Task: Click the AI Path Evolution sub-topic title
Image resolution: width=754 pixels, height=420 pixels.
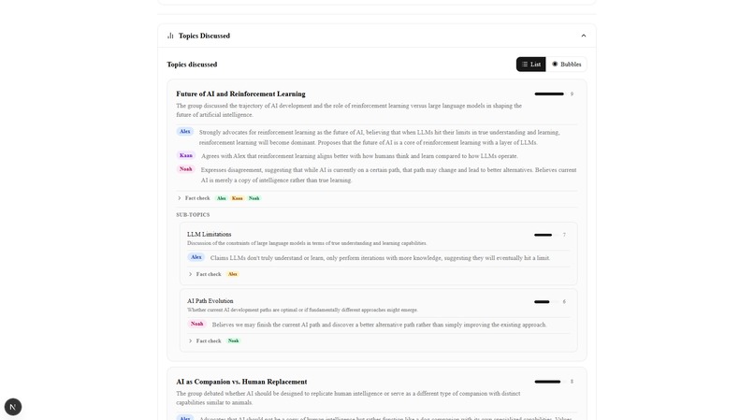Action: tap(210, 301)
